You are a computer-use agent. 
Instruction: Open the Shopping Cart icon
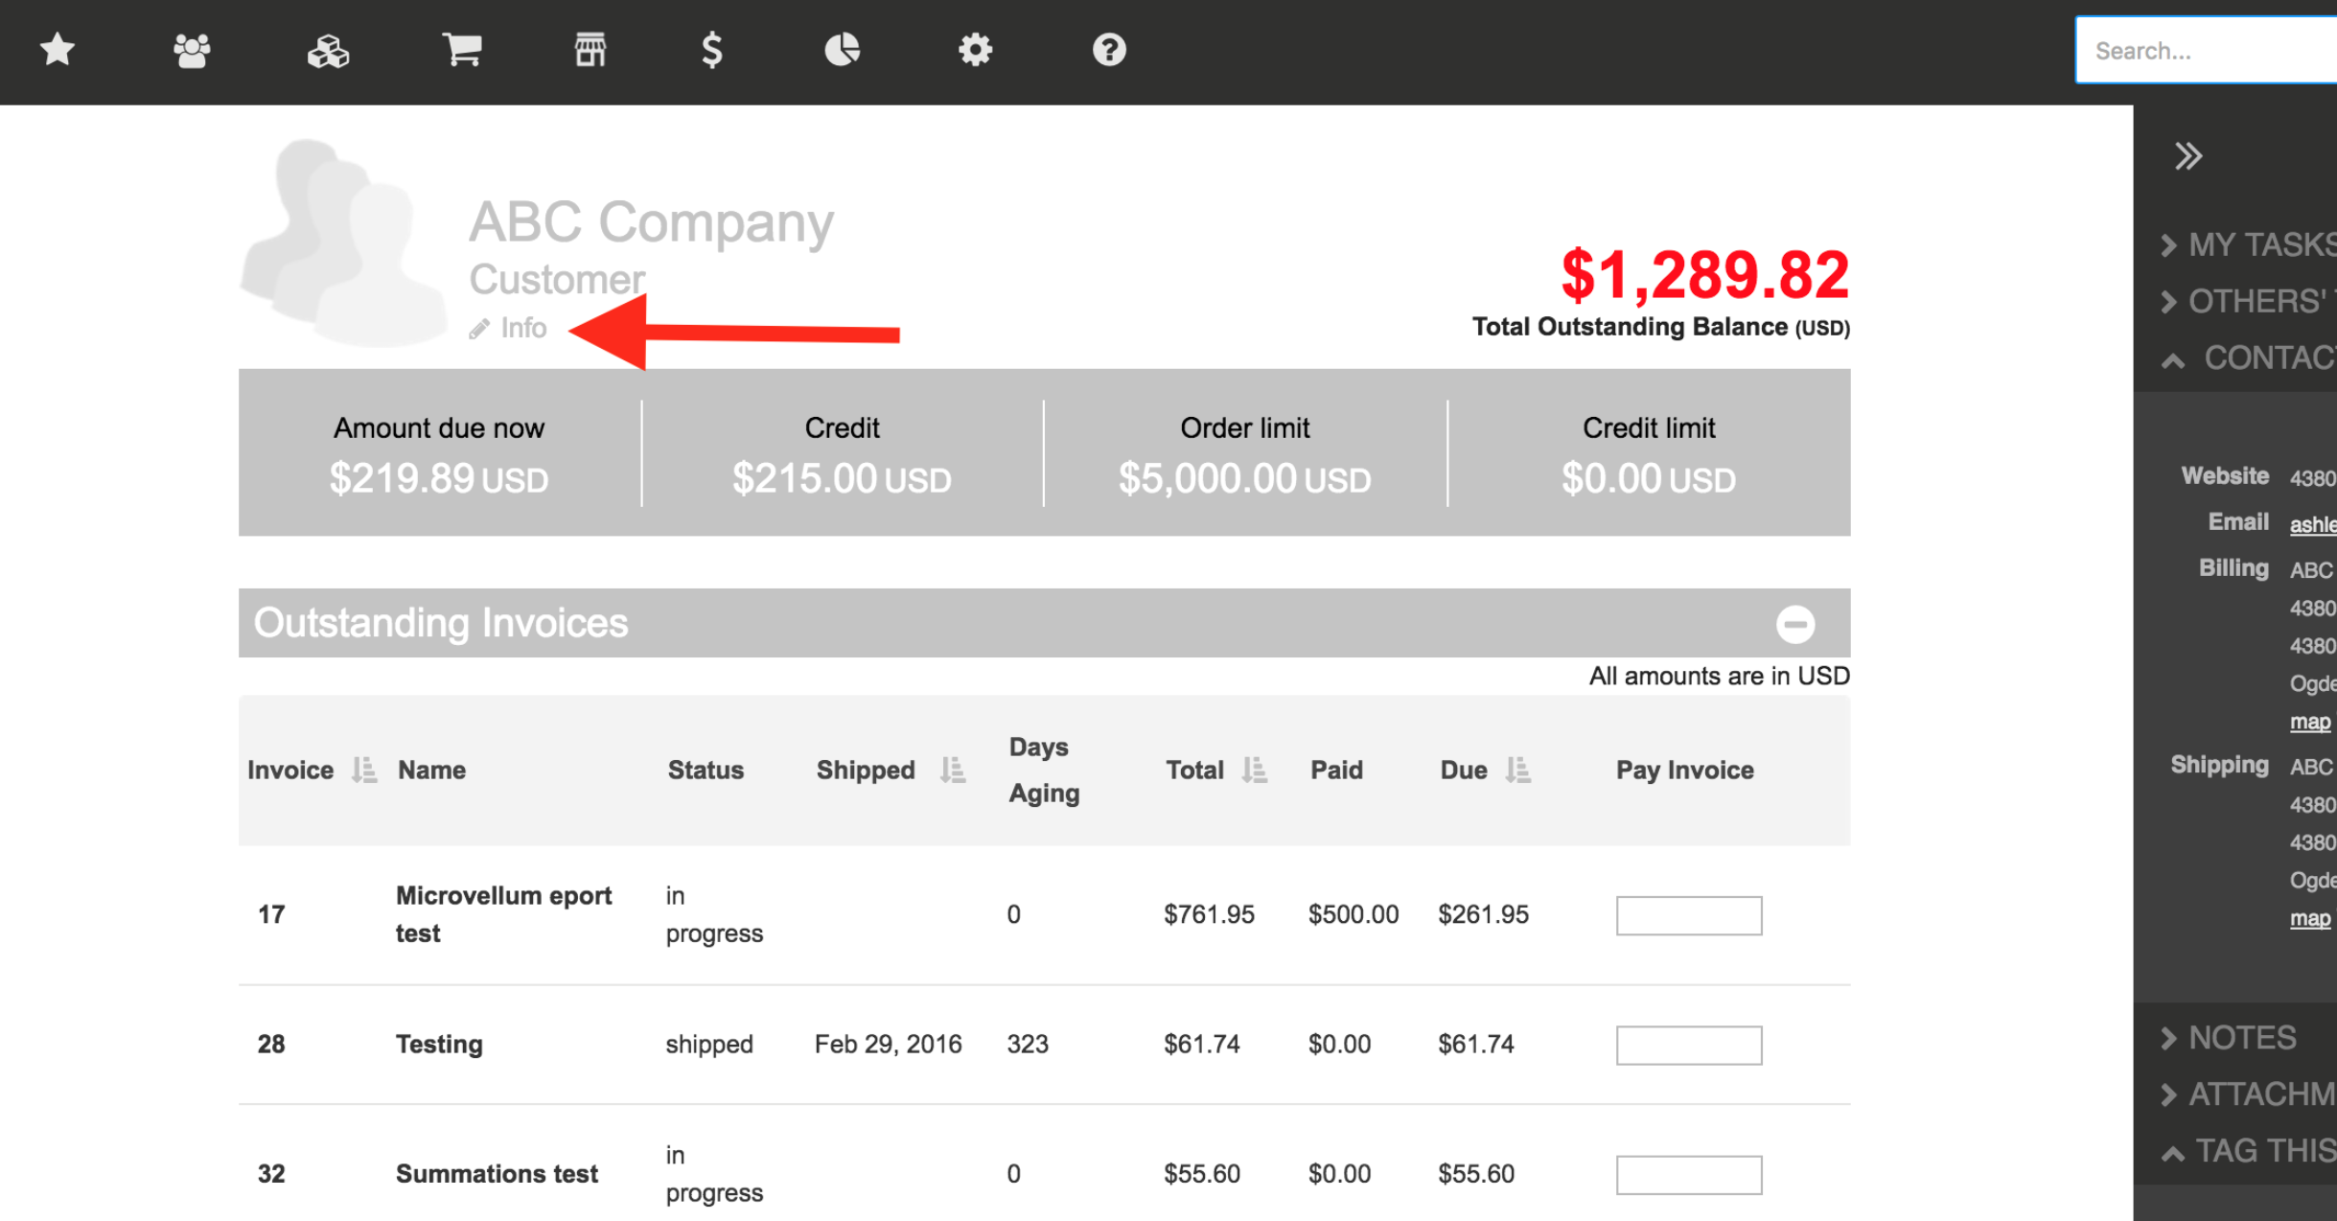tap(461, 50)
